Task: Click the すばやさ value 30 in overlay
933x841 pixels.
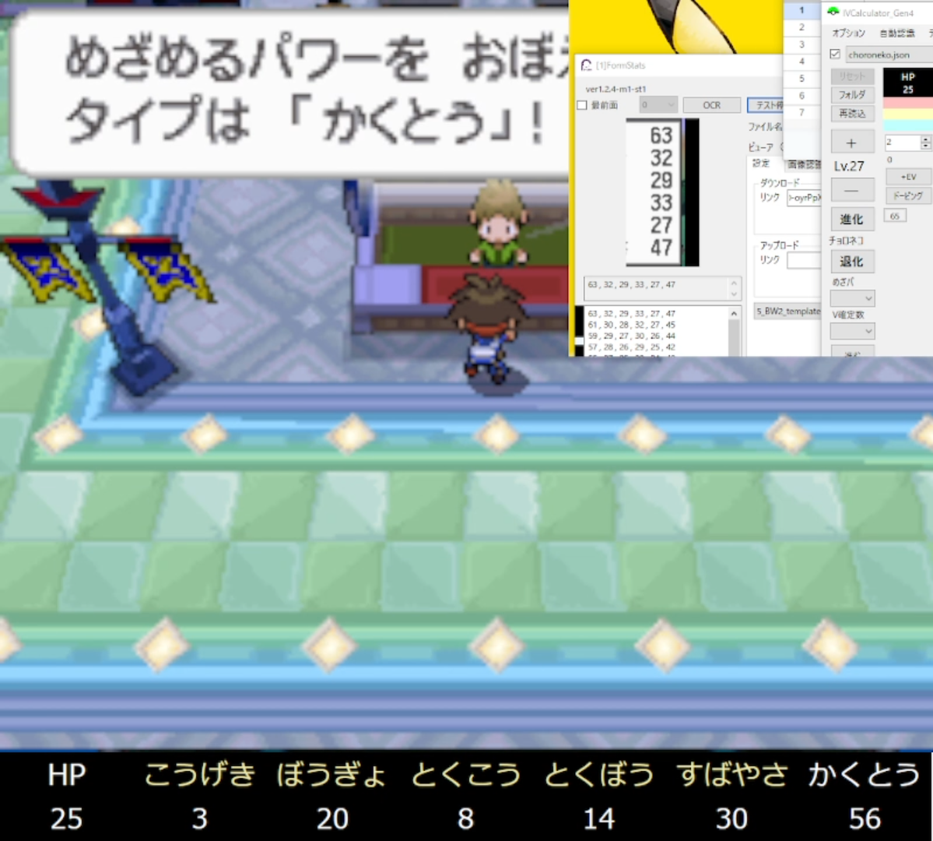Action: pyautogui.click(x=731, y=818)
